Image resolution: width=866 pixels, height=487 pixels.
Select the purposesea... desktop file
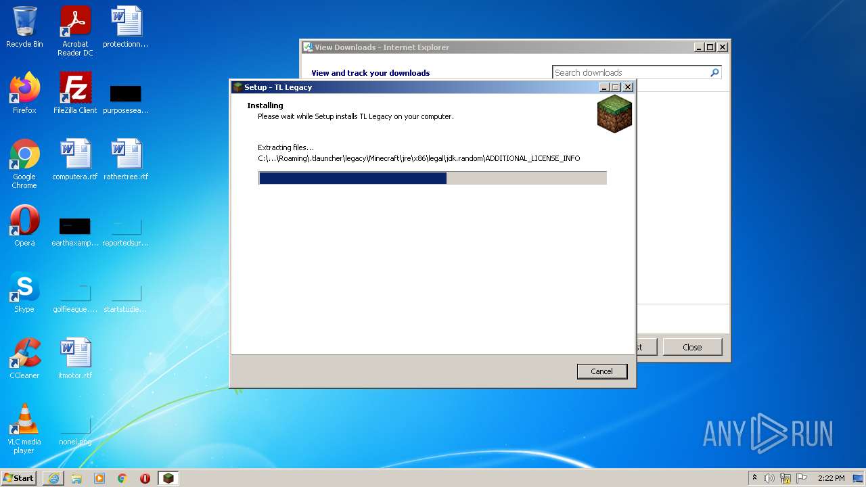(x=126, y=98)
